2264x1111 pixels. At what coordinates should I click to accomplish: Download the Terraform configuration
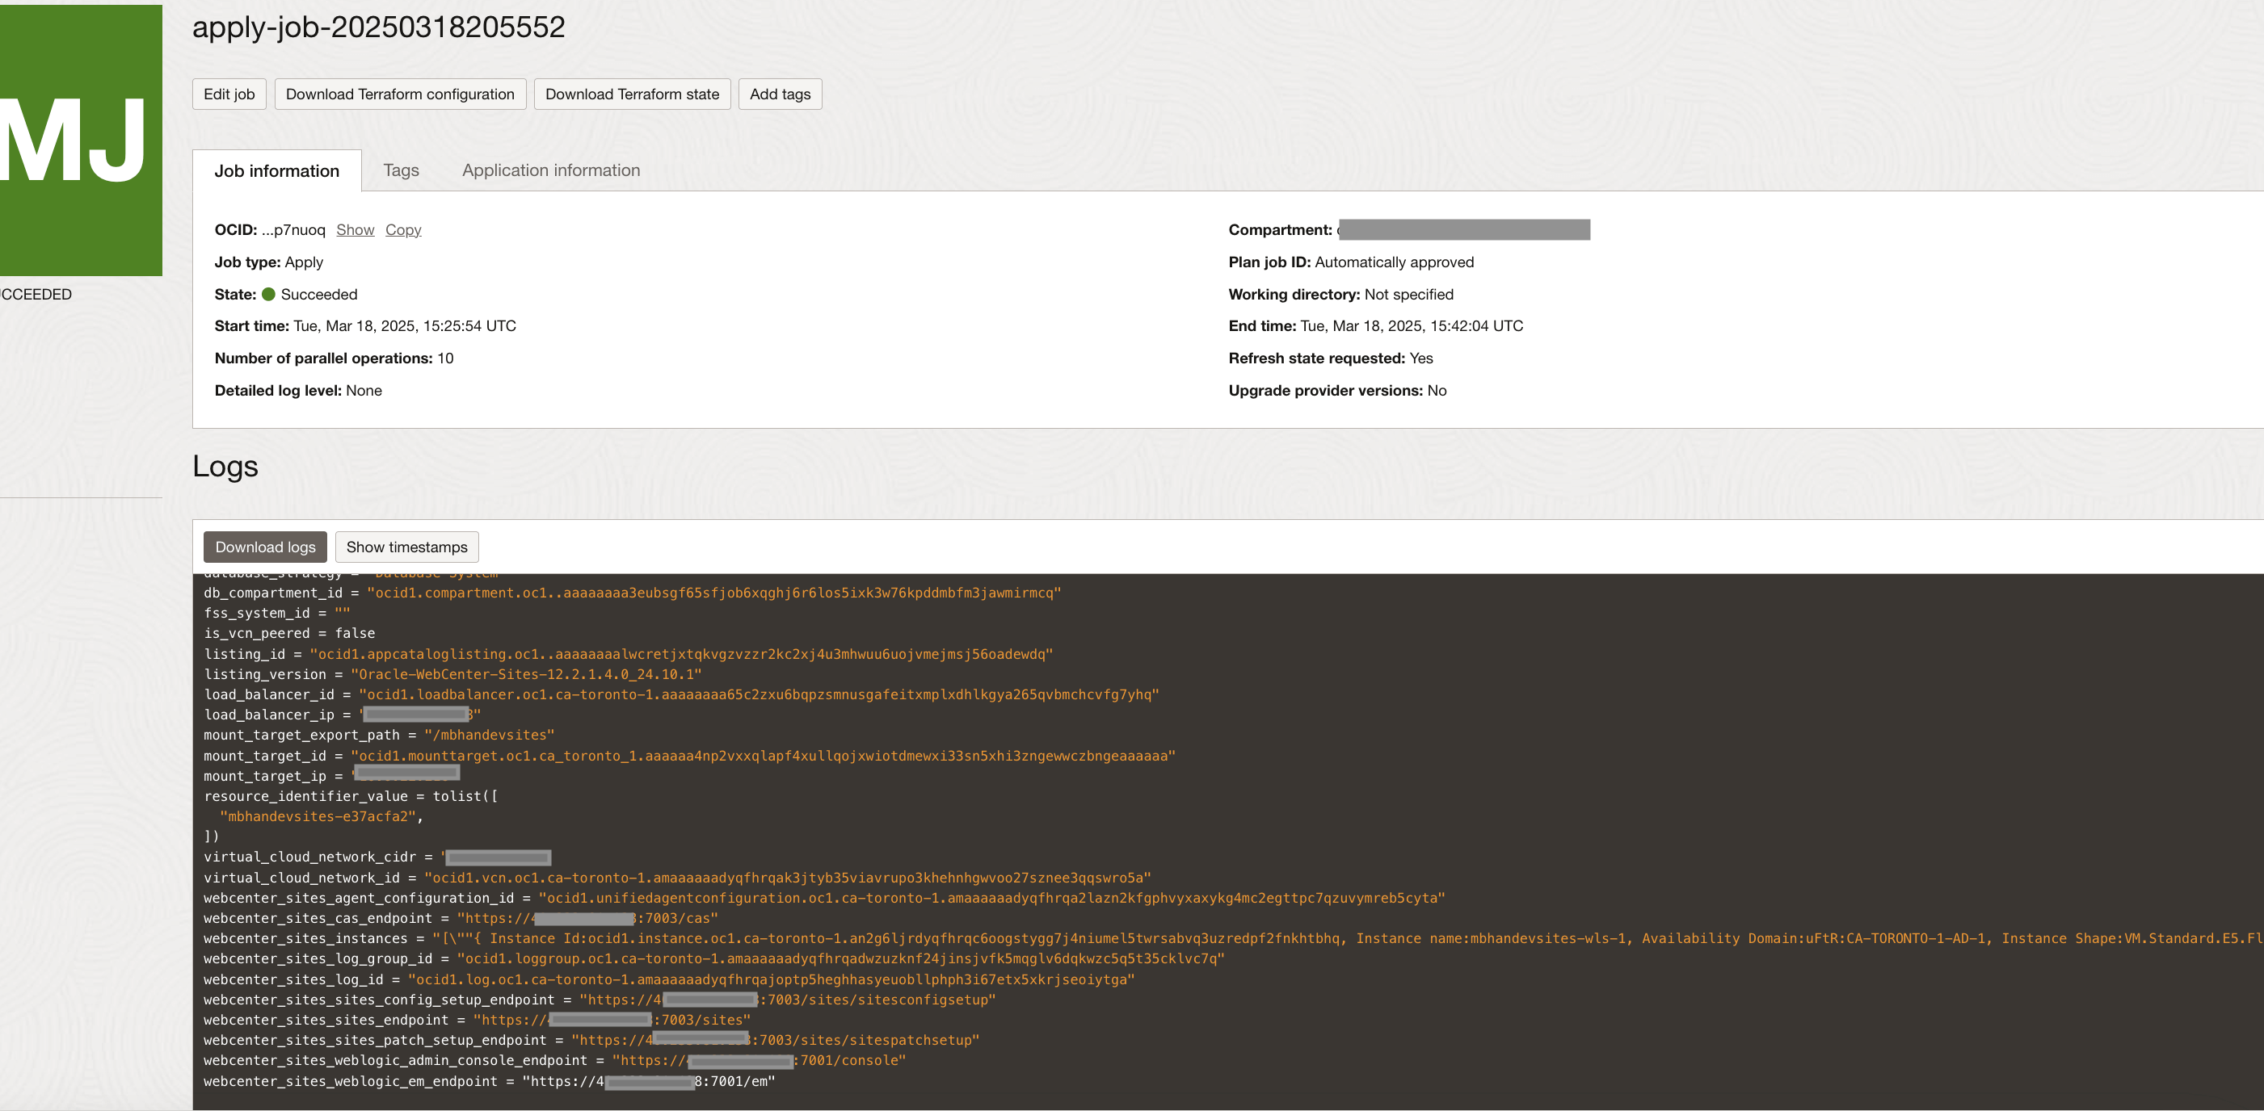tap(400, 94)
